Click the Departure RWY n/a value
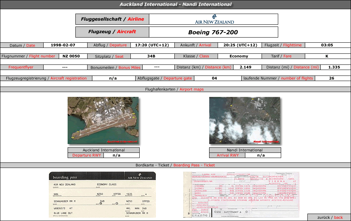Screen dimensions: 351x221 coord(116,155)
